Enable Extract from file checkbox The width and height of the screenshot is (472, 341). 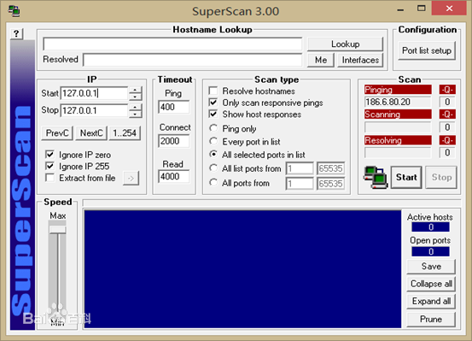tap(50, 178)
